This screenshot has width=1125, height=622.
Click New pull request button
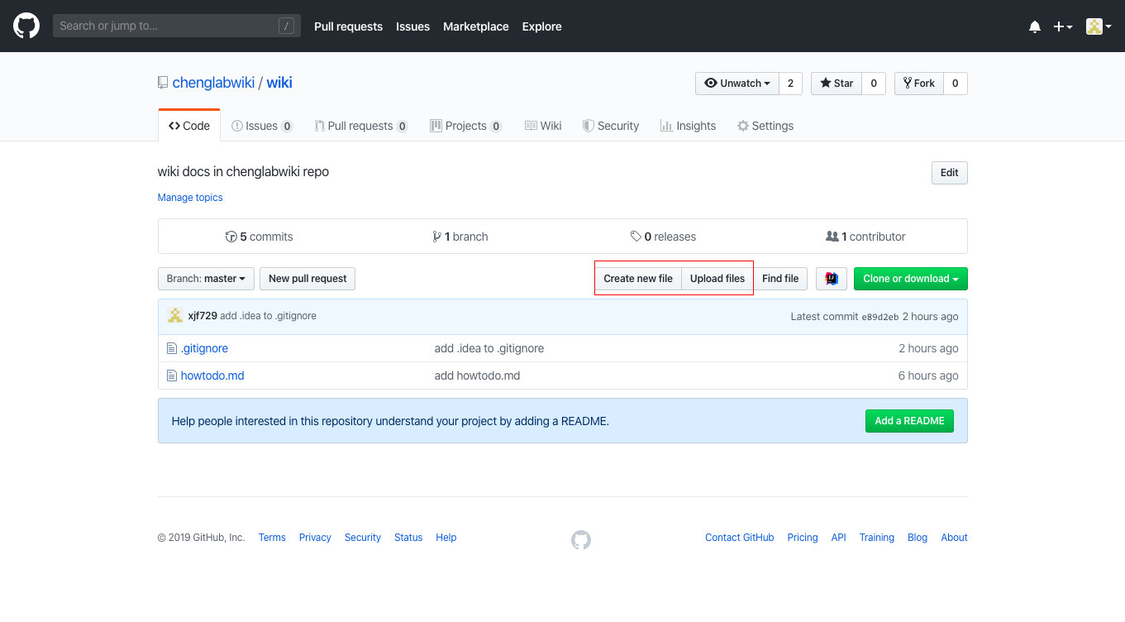click(x=307, y=279)
